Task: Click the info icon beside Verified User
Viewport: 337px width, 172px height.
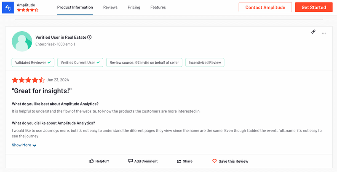Action: (x=89, y=37)
